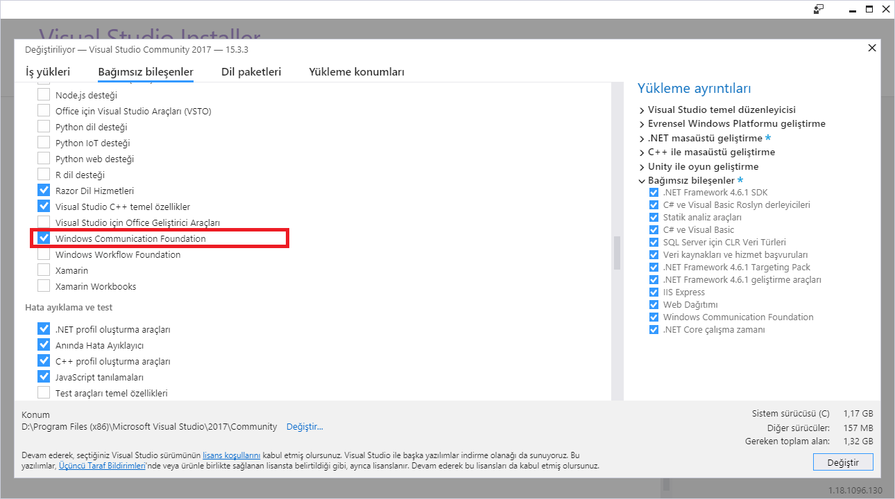Switch to the İş yükleri tab

48,72
